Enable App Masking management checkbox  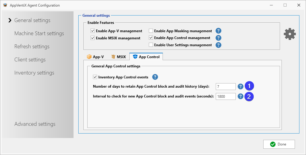(x=151, y=31)
